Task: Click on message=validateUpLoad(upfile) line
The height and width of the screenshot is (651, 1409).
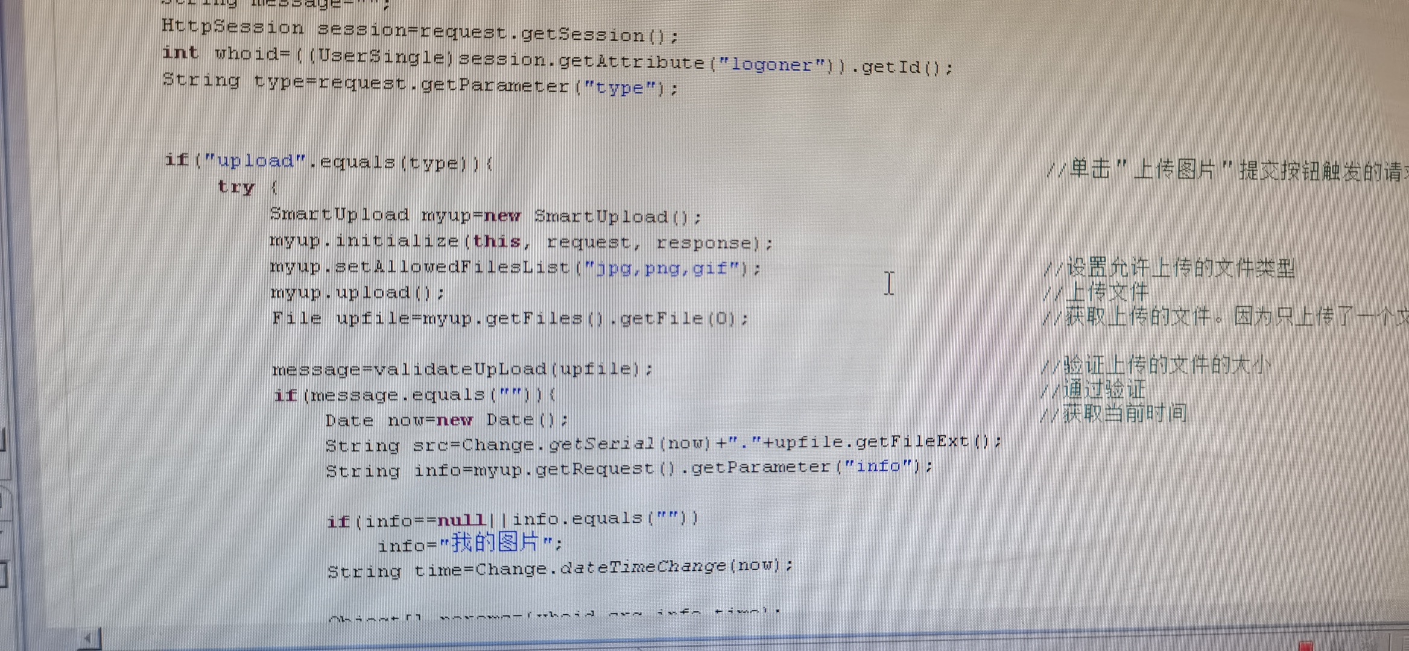Action: point(462,369)
